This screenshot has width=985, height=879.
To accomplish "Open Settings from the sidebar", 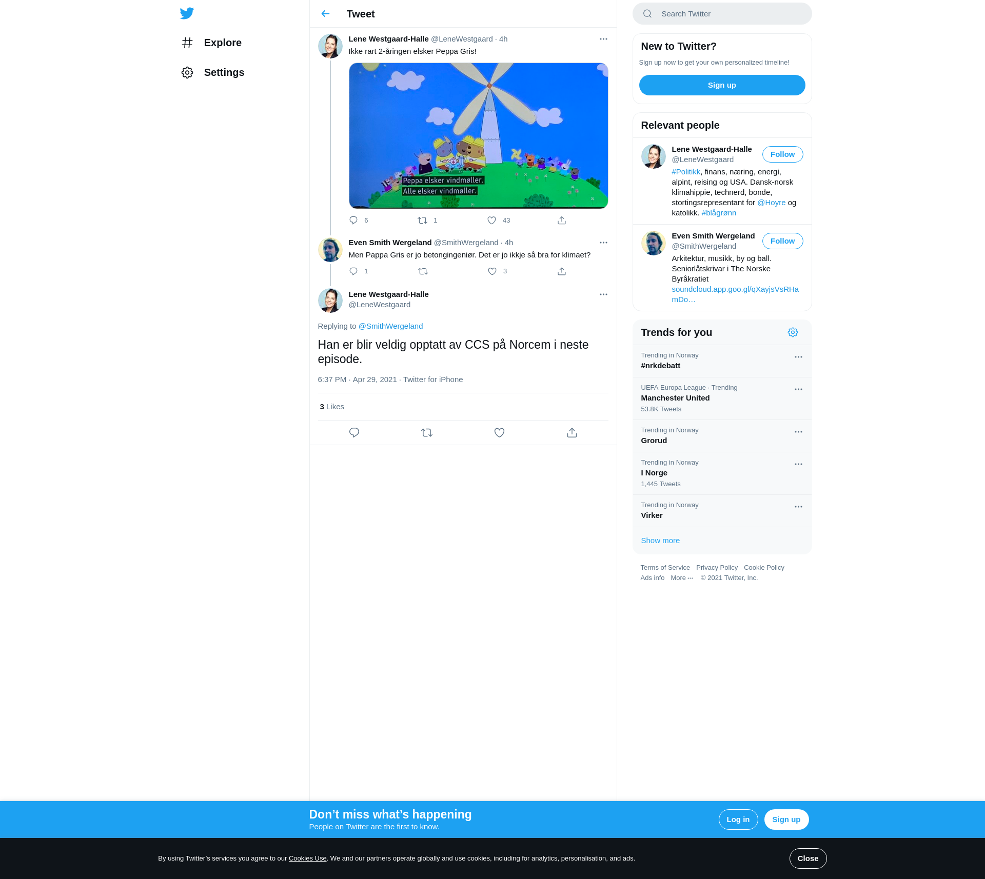I will click(x=213, y=72).
